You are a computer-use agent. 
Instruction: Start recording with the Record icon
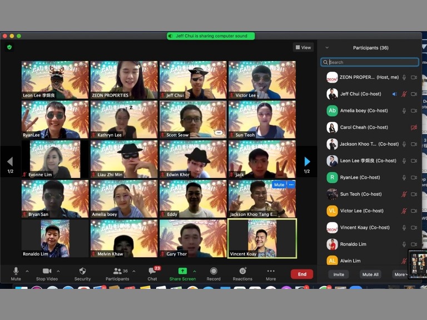click(213, 271)
